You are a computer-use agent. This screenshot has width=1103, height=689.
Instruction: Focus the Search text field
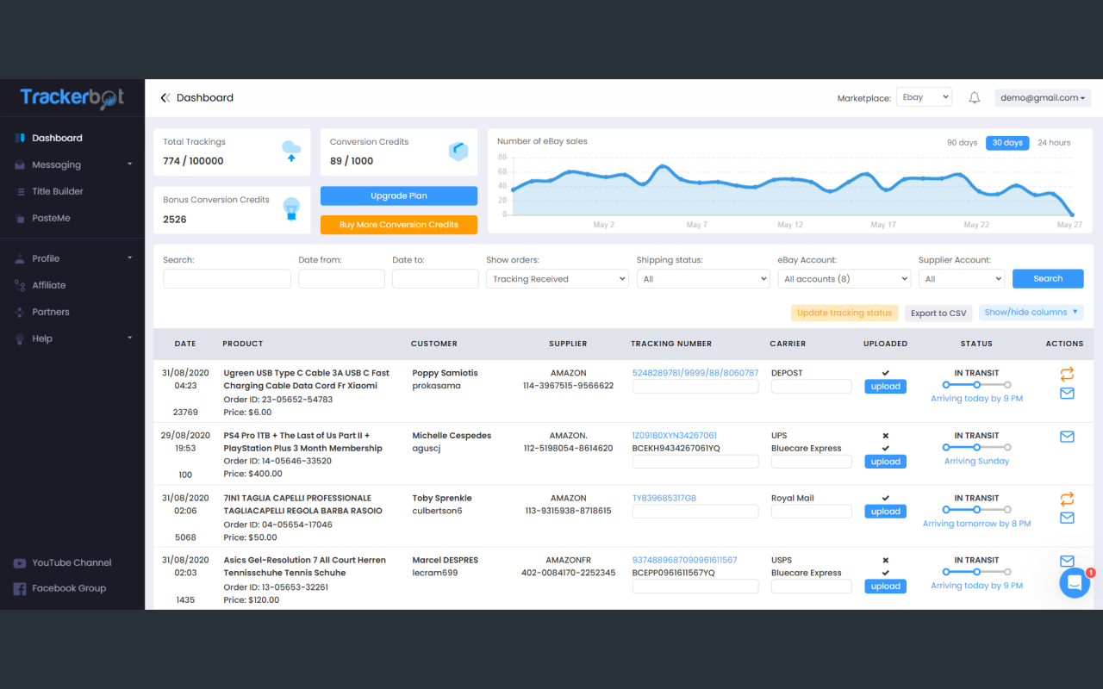coord(227,279)
